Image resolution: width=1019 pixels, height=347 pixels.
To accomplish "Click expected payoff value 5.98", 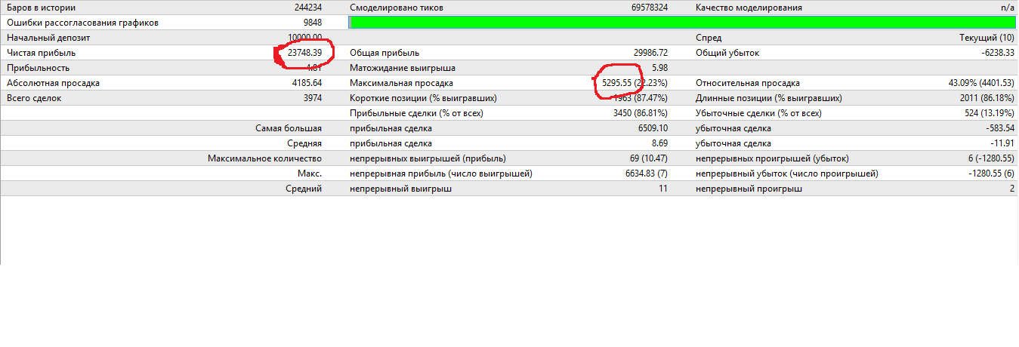I will (x=659, y=68).
